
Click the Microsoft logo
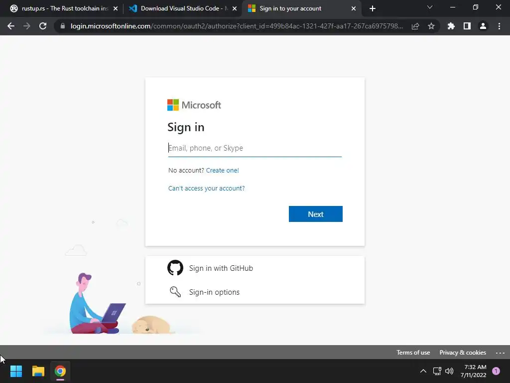point(194,105)
